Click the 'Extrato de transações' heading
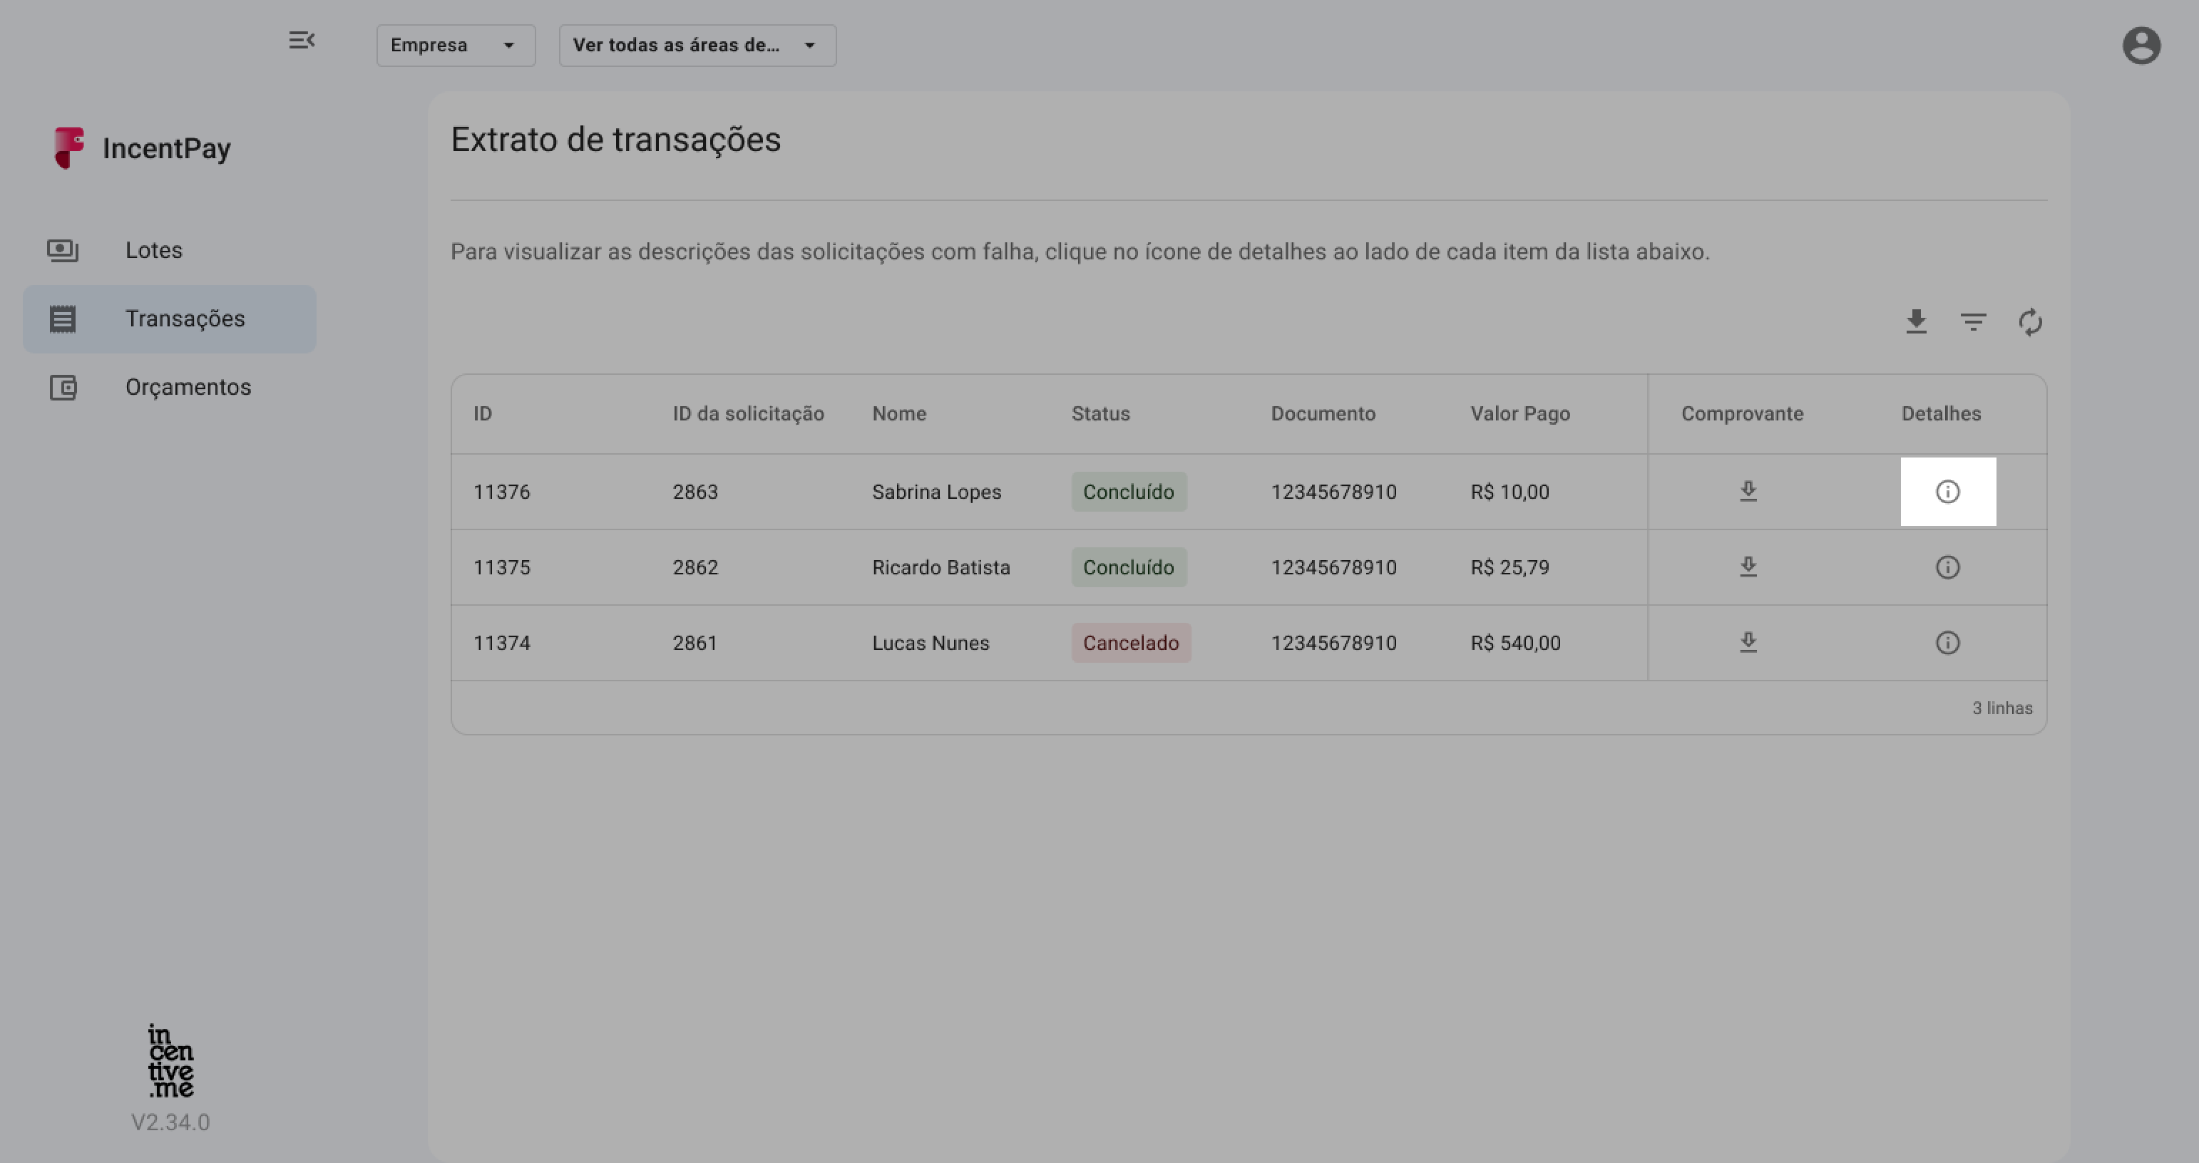 click(x=615, y=140)
